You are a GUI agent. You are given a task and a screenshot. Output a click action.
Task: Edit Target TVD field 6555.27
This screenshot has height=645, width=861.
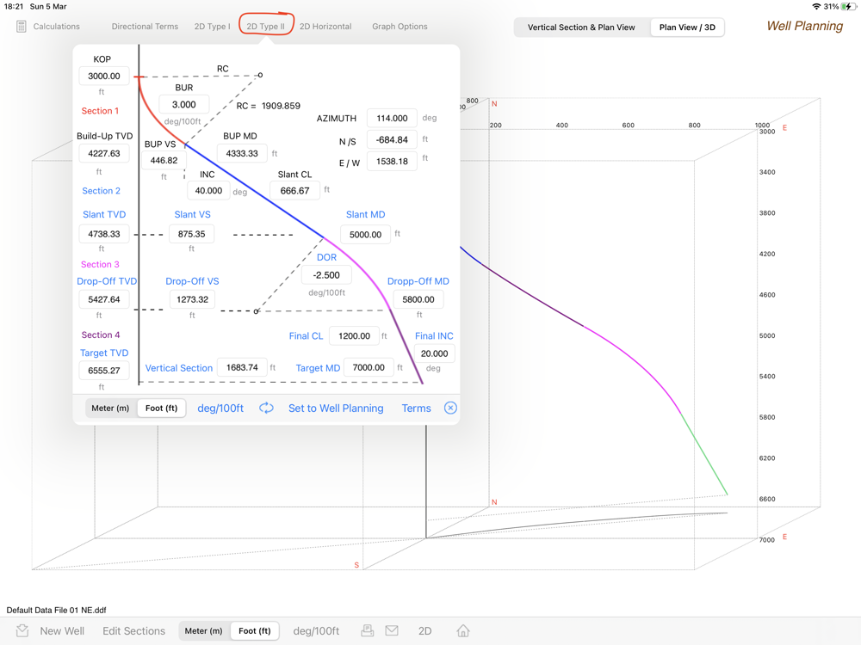(x=104, y=371)
